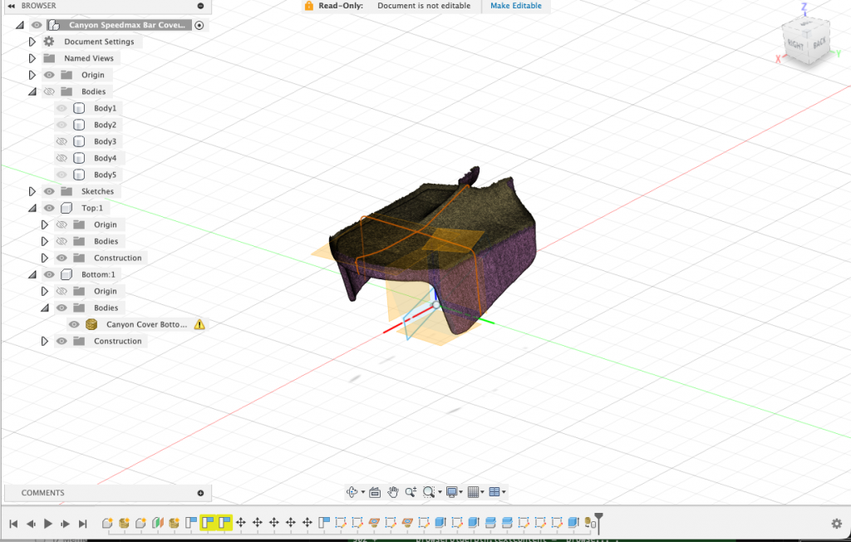Expand the Comments panel

(x=200, y=493)
